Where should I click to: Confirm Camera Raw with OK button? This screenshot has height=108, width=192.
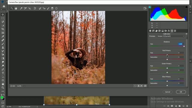click(x=181, y=92)
